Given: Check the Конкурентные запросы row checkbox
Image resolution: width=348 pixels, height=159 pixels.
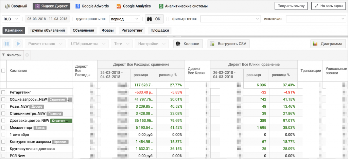Looking at the screenshot, I should pos(3,142).
